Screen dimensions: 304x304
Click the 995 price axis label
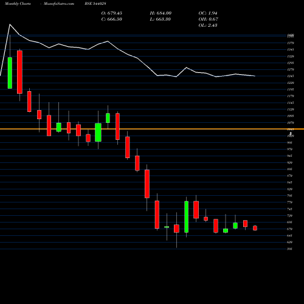click(x=290, y=143)
